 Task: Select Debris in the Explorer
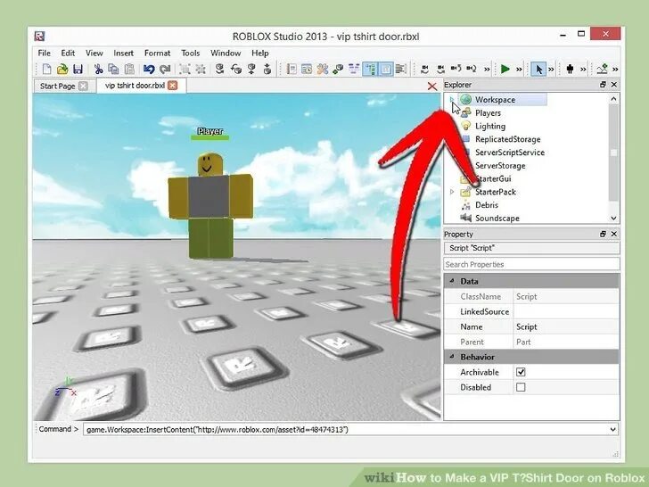coord(487,205)
